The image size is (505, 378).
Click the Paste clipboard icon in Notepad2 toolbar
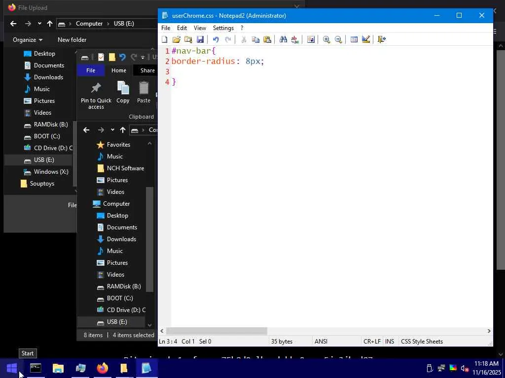[x=267, y=39]
